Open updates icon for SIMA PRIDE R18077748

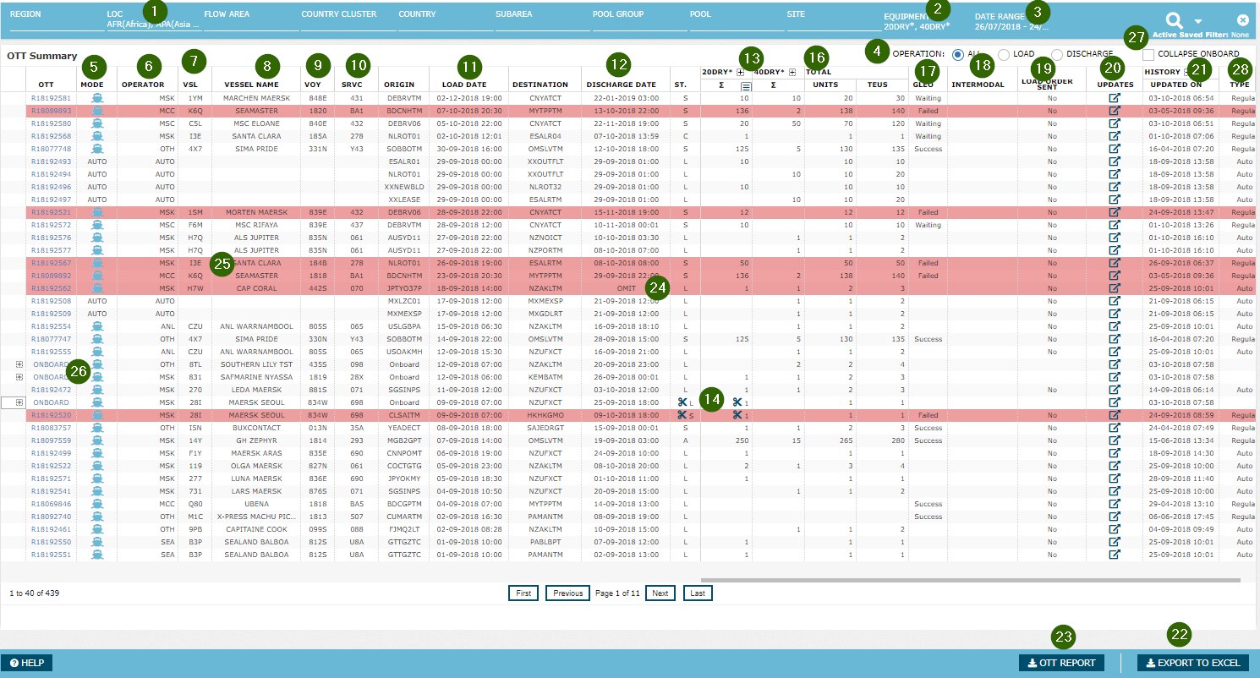coord(1114,148)
